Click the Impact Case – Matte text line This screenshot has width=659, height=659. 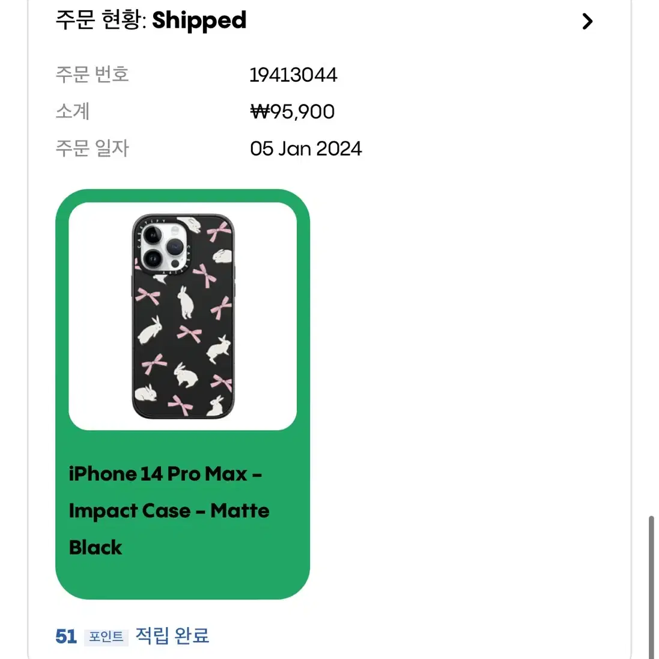click(x=169, y=511)
